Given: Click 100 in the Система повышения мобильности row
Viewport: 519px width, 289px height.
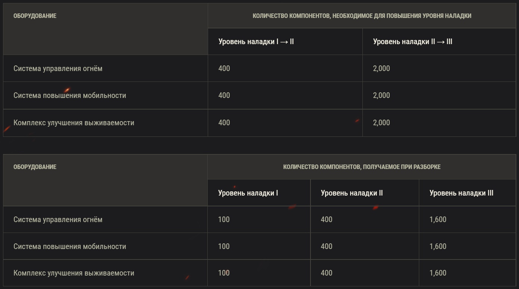Looking at the screenshot, I should [x=223, y=246].
